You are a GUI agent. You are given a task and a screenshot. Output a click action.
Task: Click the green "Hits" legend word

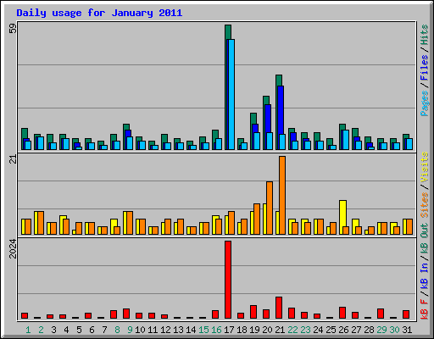click(425, 35)
